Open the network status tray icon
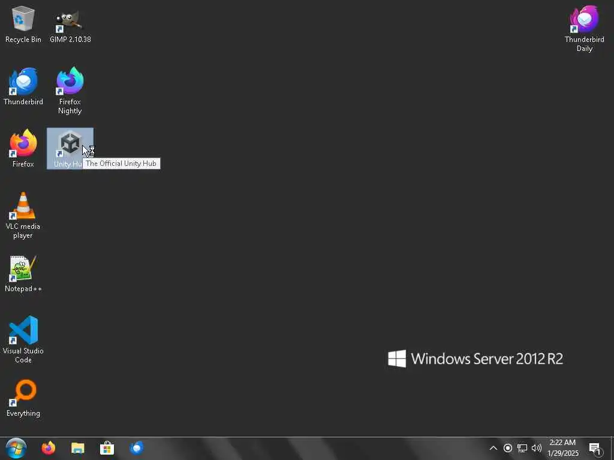Viewport: 614px width, 460px height. 522,448
